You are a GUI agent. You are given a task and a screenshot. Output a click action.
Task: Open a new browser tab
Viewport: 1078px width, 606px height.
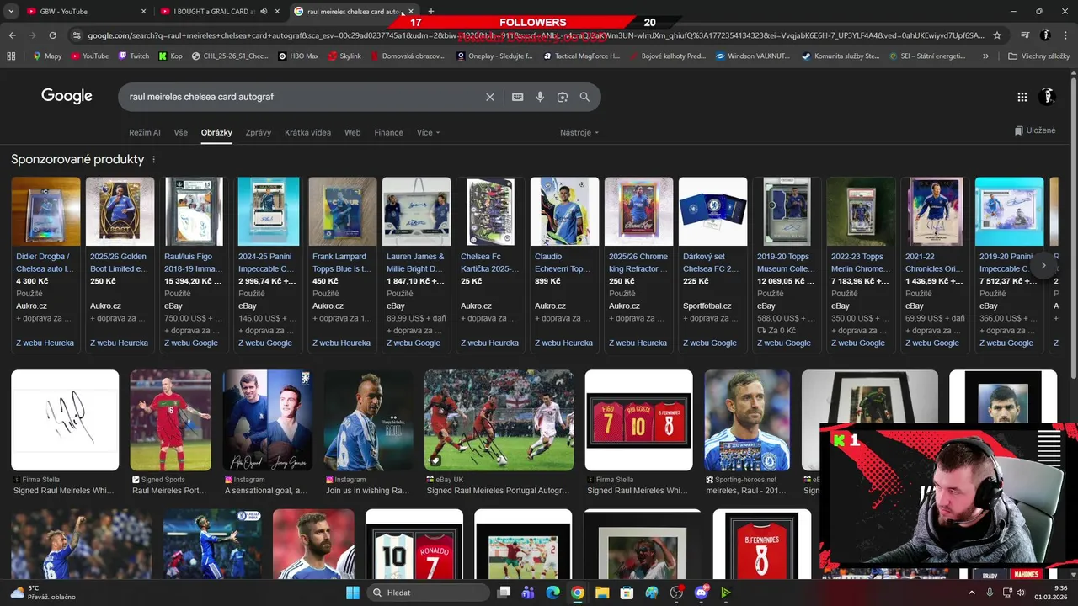431,11
